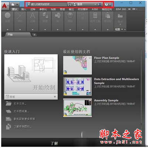Open the 样板 template dropdown
The height and width of the screenshot is (148, 148).
pyautogui.click(x=31, y=97)
